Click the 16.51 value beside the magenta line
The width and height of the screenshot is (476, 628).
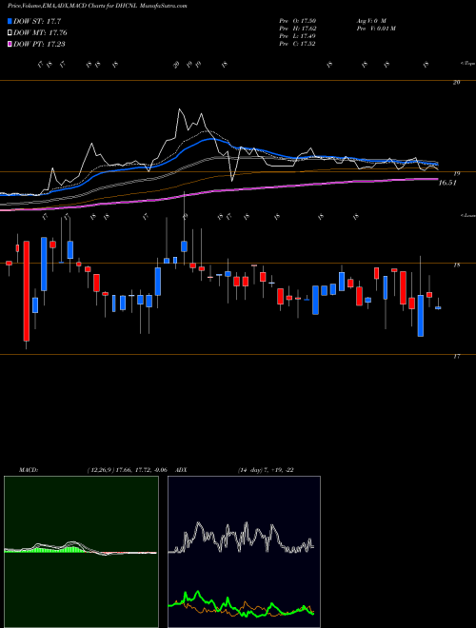coord(448,183)
